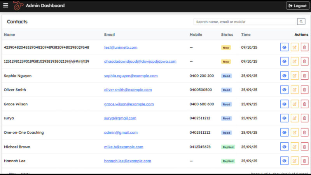Viewport: 311px width, 175px height.
Task: View Sophia Nguyen's contact details
Action: pyautogui.click(x=284, y=76)
